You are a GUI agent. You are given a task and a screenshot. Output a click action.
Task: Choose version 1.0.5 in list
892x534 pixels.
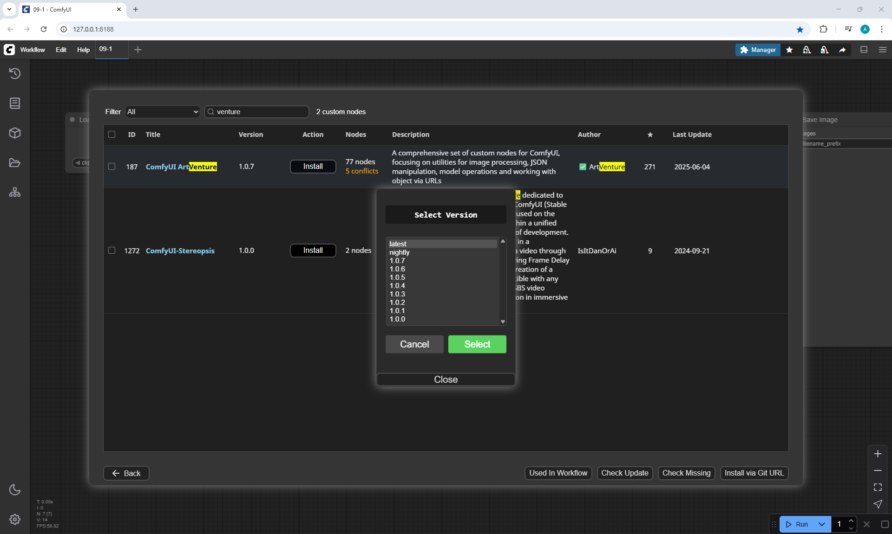(397, 277)
